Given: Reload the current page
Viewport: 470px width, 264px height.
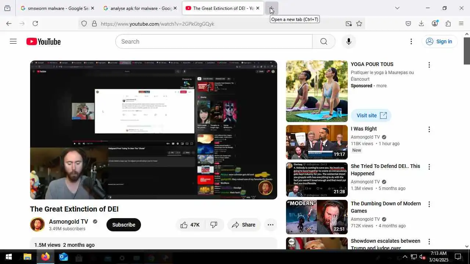Looking at the screenshot, I should [x=35, y=23].
